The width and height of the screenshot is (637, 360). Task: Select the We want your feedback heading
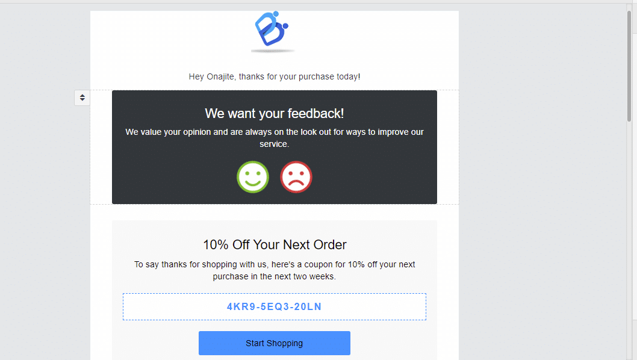coord(274,113)
